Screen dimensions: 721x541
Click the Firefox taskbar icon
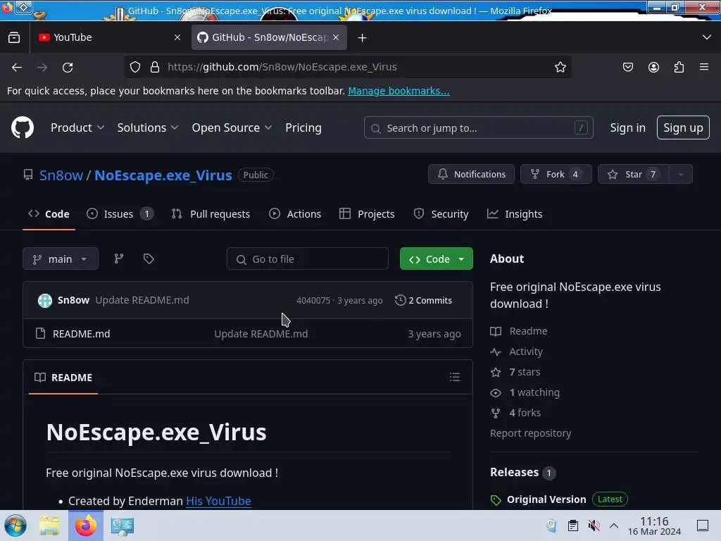tap(86, 526)
